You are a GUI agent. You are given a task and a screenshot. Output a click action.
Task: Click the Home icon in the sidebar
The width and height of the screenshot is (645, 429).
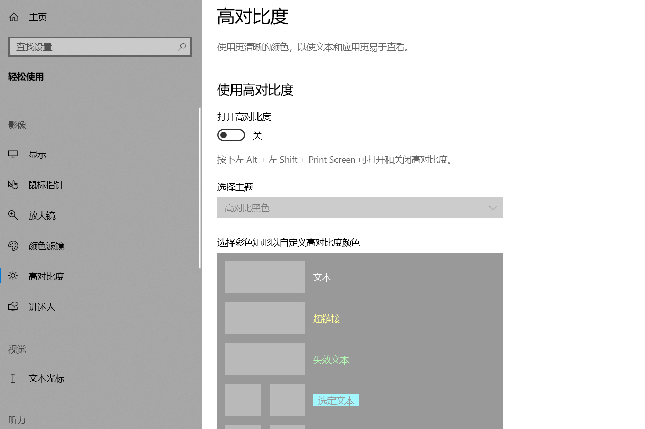[13, 17]
